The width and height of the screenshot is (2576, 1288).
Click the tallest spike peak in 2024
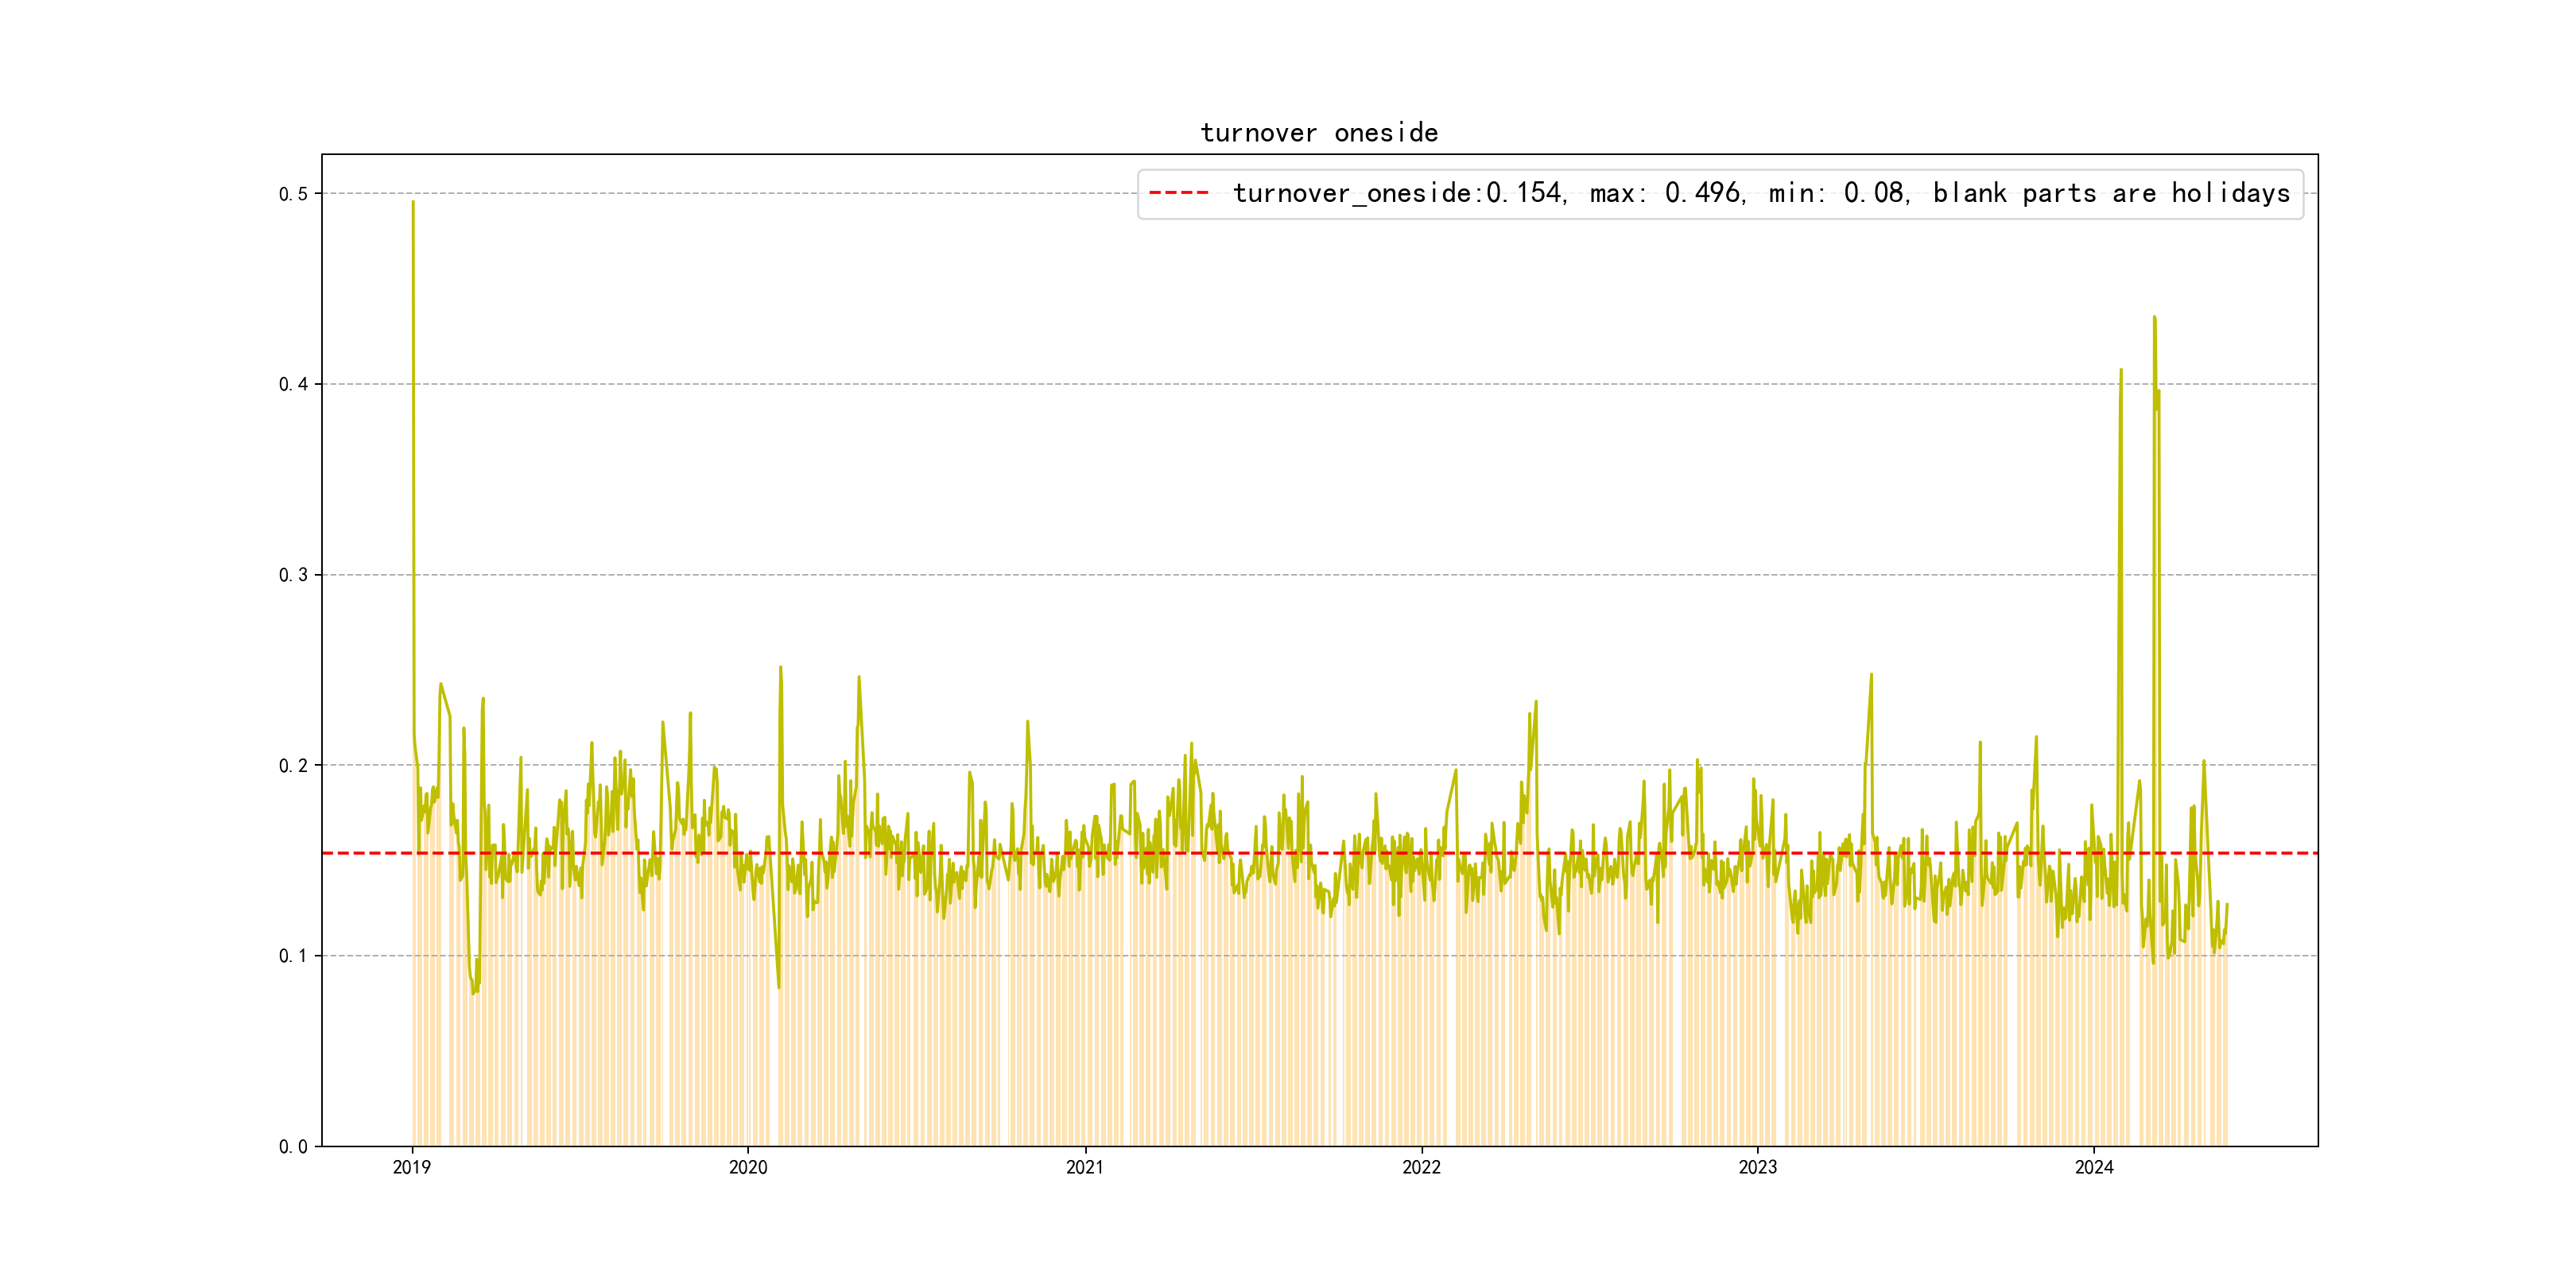(2154, 318)
